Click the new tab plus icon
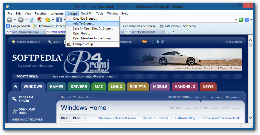 pyautogui.click(x=169, y=32)
